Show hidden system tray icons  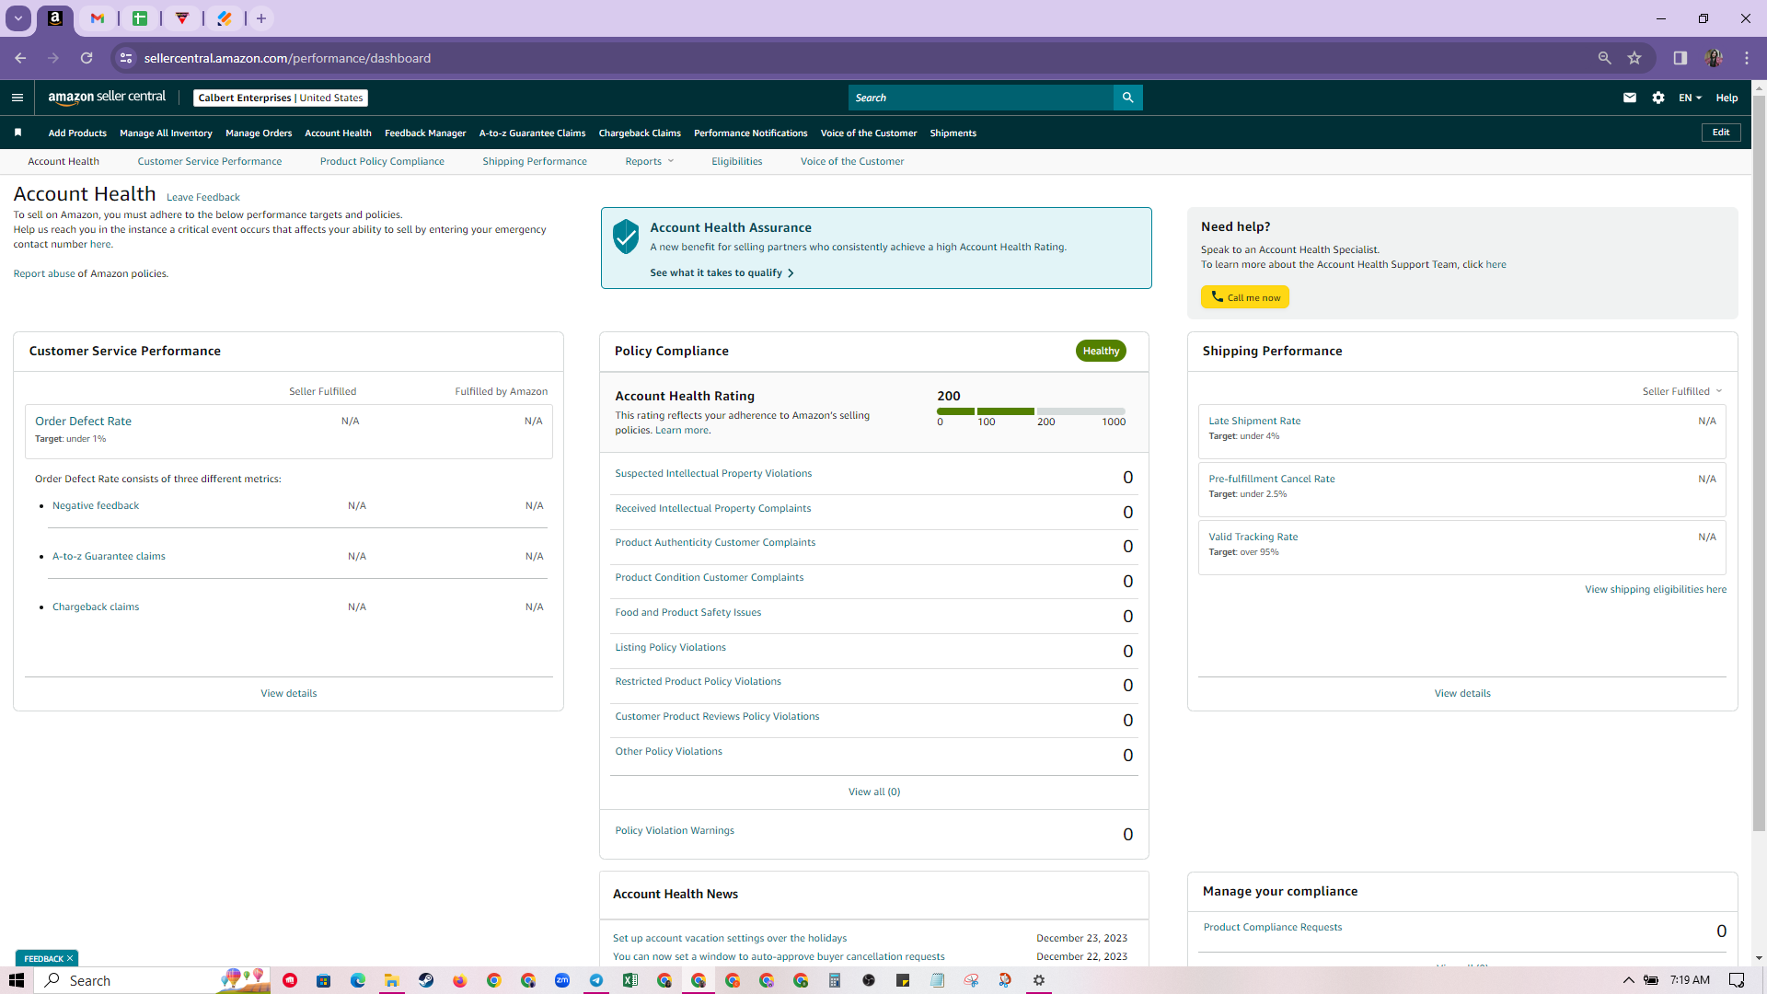[x=1628, y=980]
